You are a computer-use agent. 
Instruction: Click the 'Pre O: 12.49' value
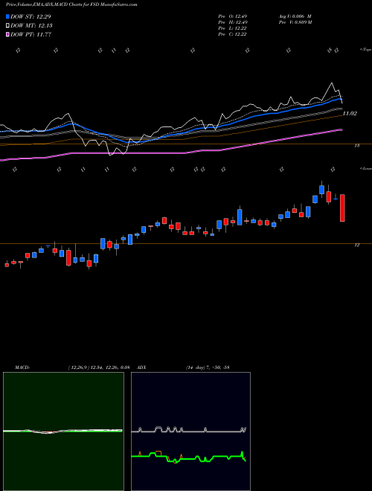232,16
